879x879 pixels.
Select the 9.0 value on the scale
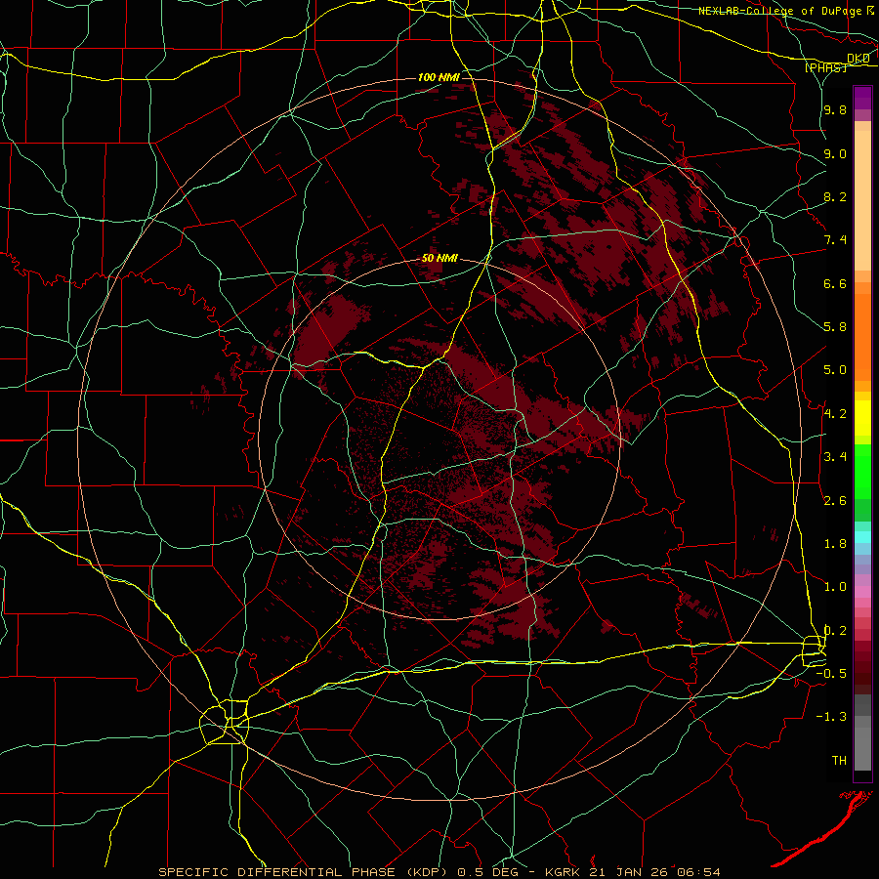pos(835,153)
